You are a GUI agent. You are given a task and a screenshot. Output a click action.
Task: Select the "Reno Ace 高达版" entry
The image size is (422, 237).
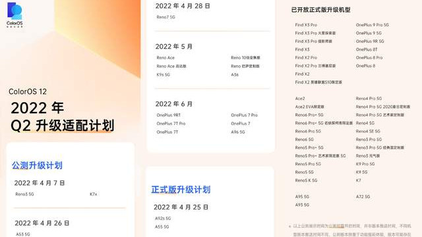click(171, 66)
